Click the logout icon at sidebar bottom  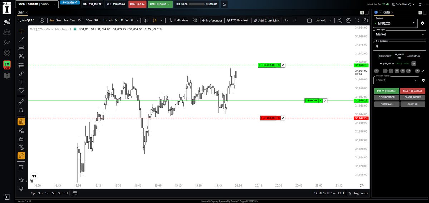[7, 197]
